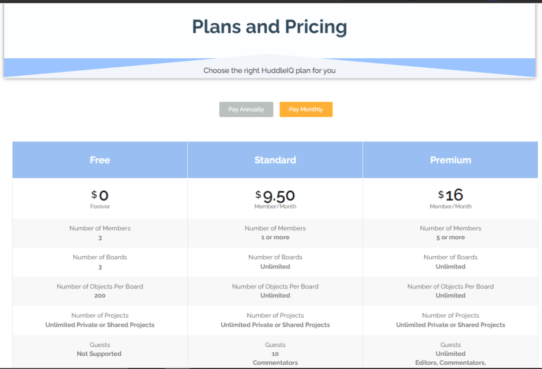Select the Pay Monthly billing option
This screenshot has height=369, width=542.
(x=306, y=110)
